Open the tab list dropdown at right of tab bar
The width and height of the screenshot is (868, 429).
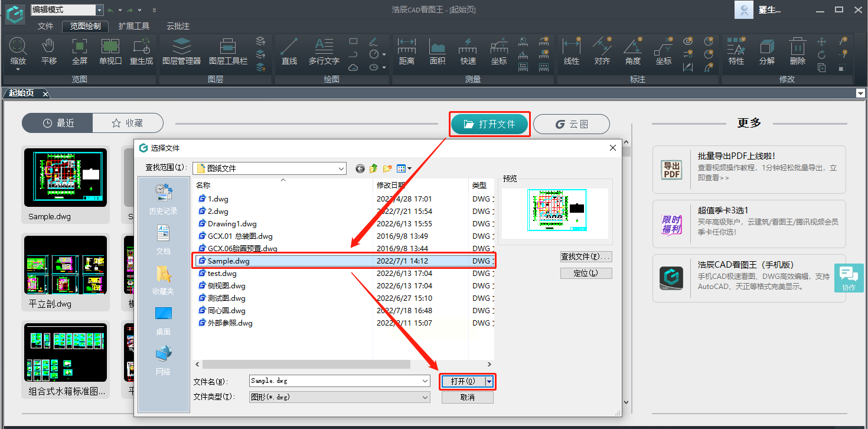click(860, 93)
